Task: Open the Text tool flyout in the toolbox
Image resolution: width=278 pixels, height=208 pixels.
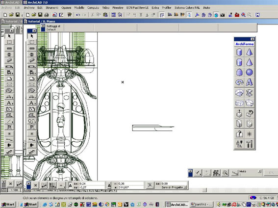Action: [32, 103]
